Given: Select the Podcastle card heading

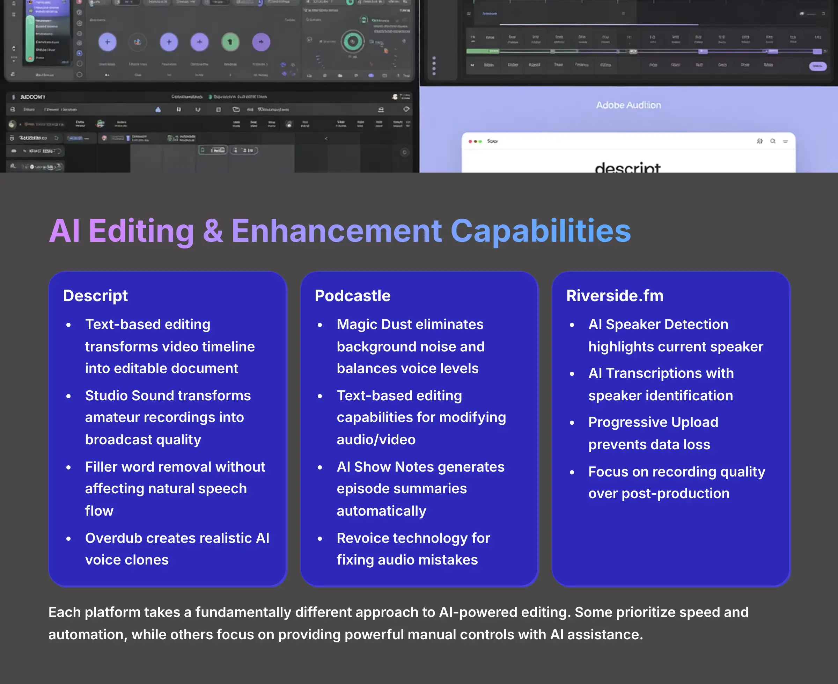Looking at the screenshot, I should tap(352, 296).
